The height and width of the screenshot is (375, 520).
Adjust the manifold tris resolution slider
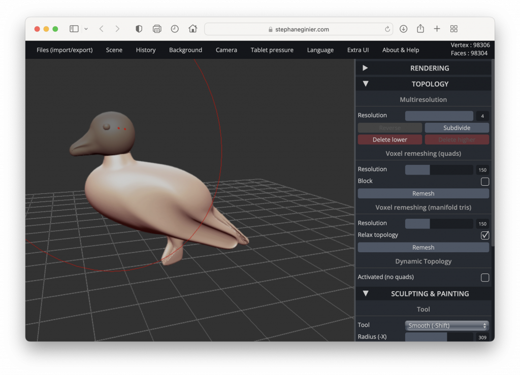point(439,224)
